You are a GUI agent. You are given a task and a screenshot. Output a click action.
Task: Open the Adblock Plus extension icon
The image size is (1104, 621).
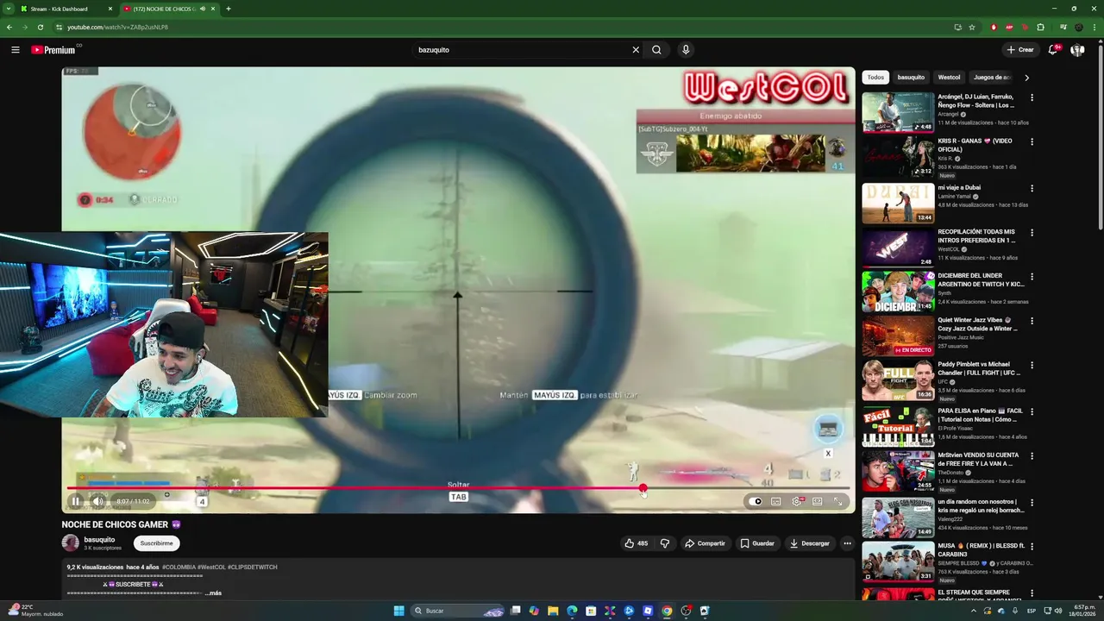click(1009, 27)
